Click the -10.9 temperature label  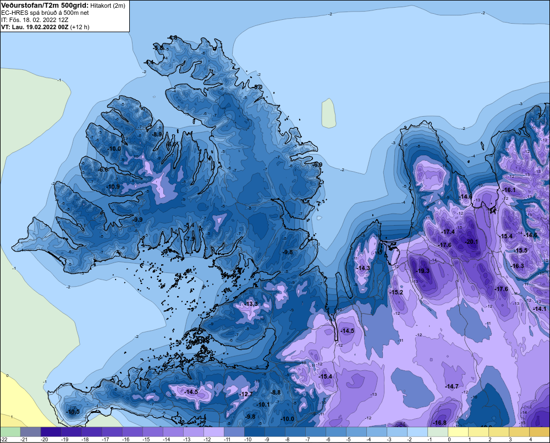click(x=113, y=187)
